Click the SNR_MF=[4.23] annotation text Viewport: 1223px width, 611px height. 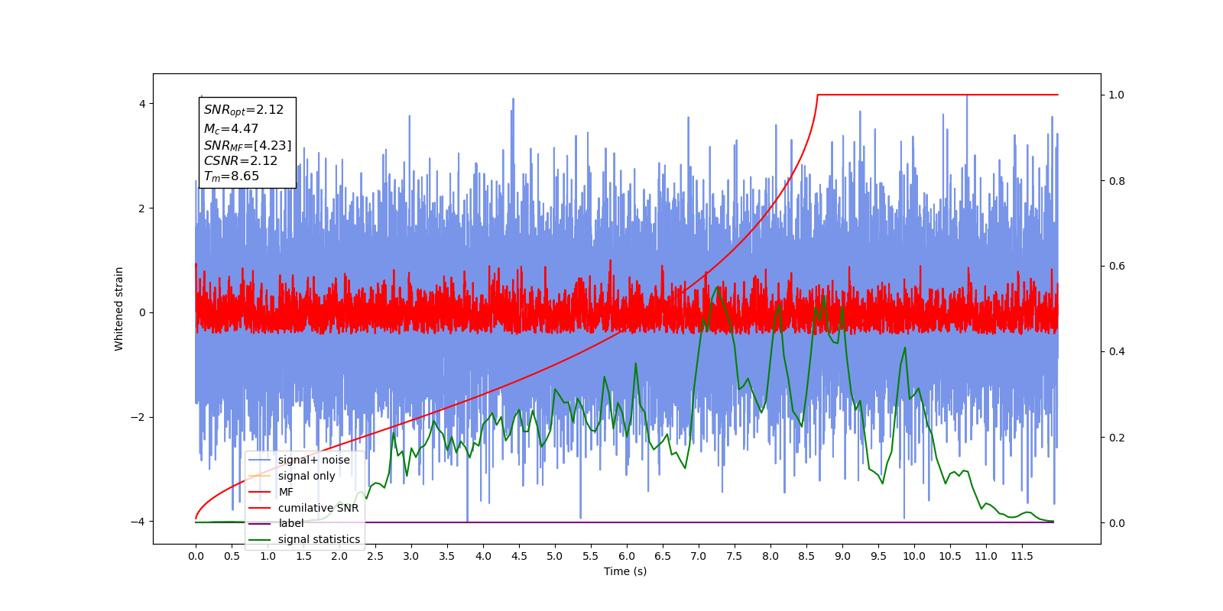coord(248,145)
